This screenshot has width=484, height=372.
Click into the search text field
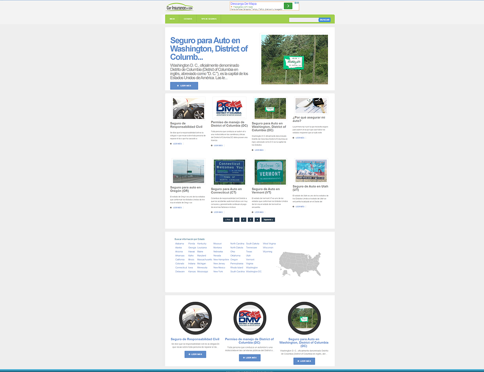[x=304, y=20]
